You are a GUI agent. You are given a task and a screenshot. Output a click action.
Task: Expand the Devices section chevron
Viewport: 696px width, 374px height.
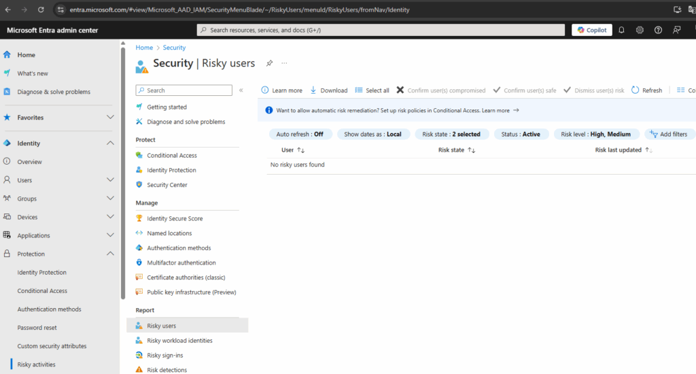pyautogui.click(x=110, y=217)
